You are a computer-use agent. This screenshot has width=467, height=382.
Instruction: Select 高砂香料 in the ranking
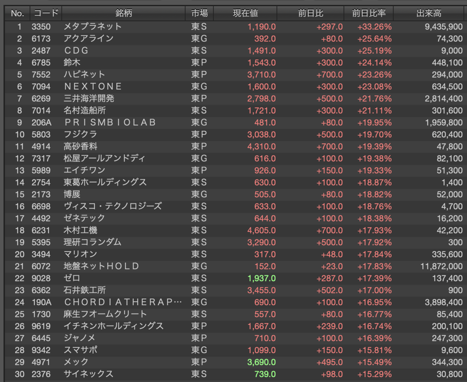pyautogui.click(x=80, y=147)
